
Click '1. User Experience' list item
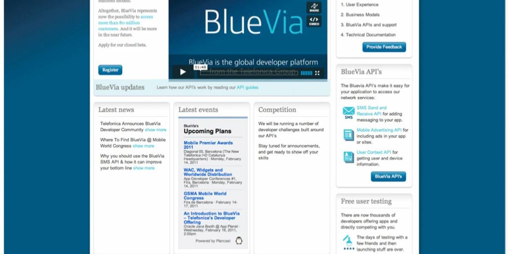click(x=360, y=5)
